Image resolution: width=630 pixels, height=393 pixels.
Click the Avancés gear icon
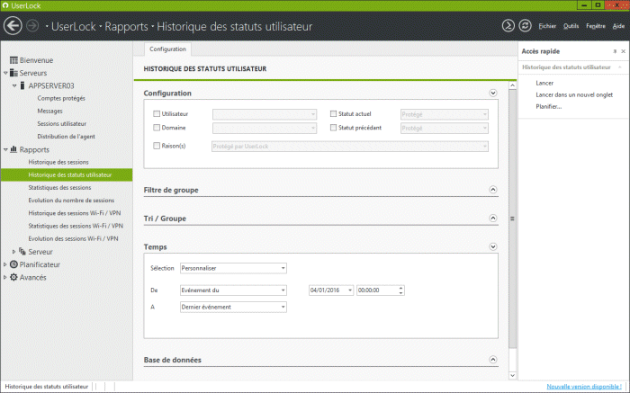coord(13,277)
